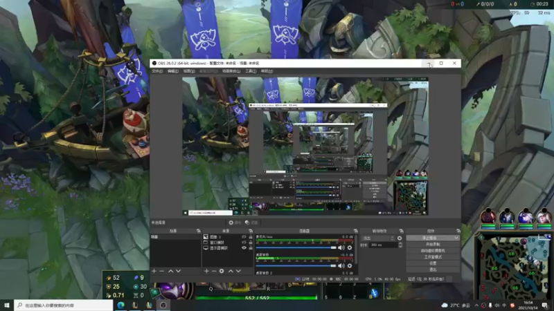Click the League of Legends taskbar icon
554x311 pixels.
135,305
